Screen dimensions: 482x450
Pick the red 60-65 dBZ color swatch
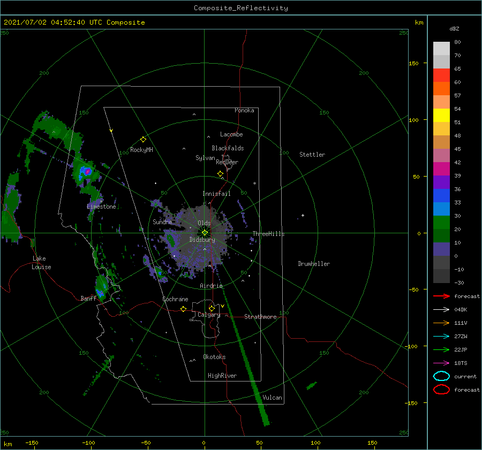[441, 75]
